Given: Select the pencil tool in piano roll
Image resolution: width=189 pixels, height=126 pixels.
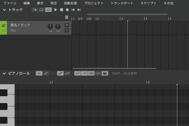Looking at the screenshot, I should 46,73.
